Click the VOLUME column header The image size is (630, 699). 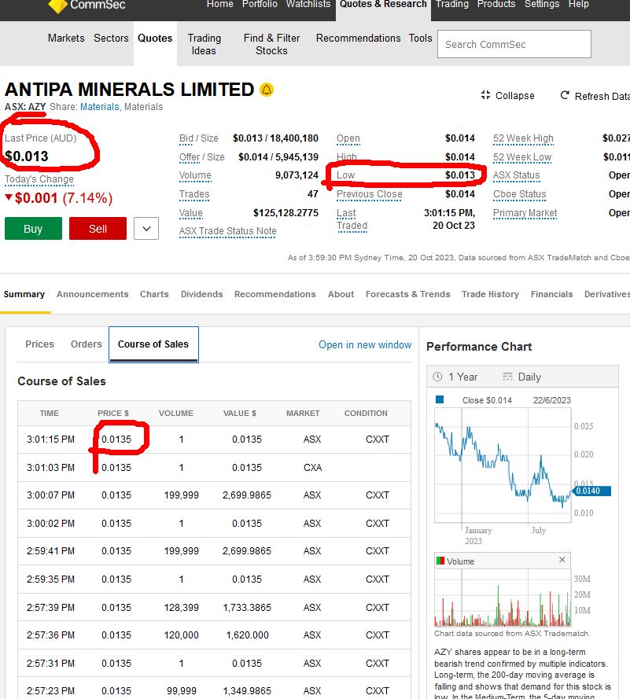coord(176,414)
